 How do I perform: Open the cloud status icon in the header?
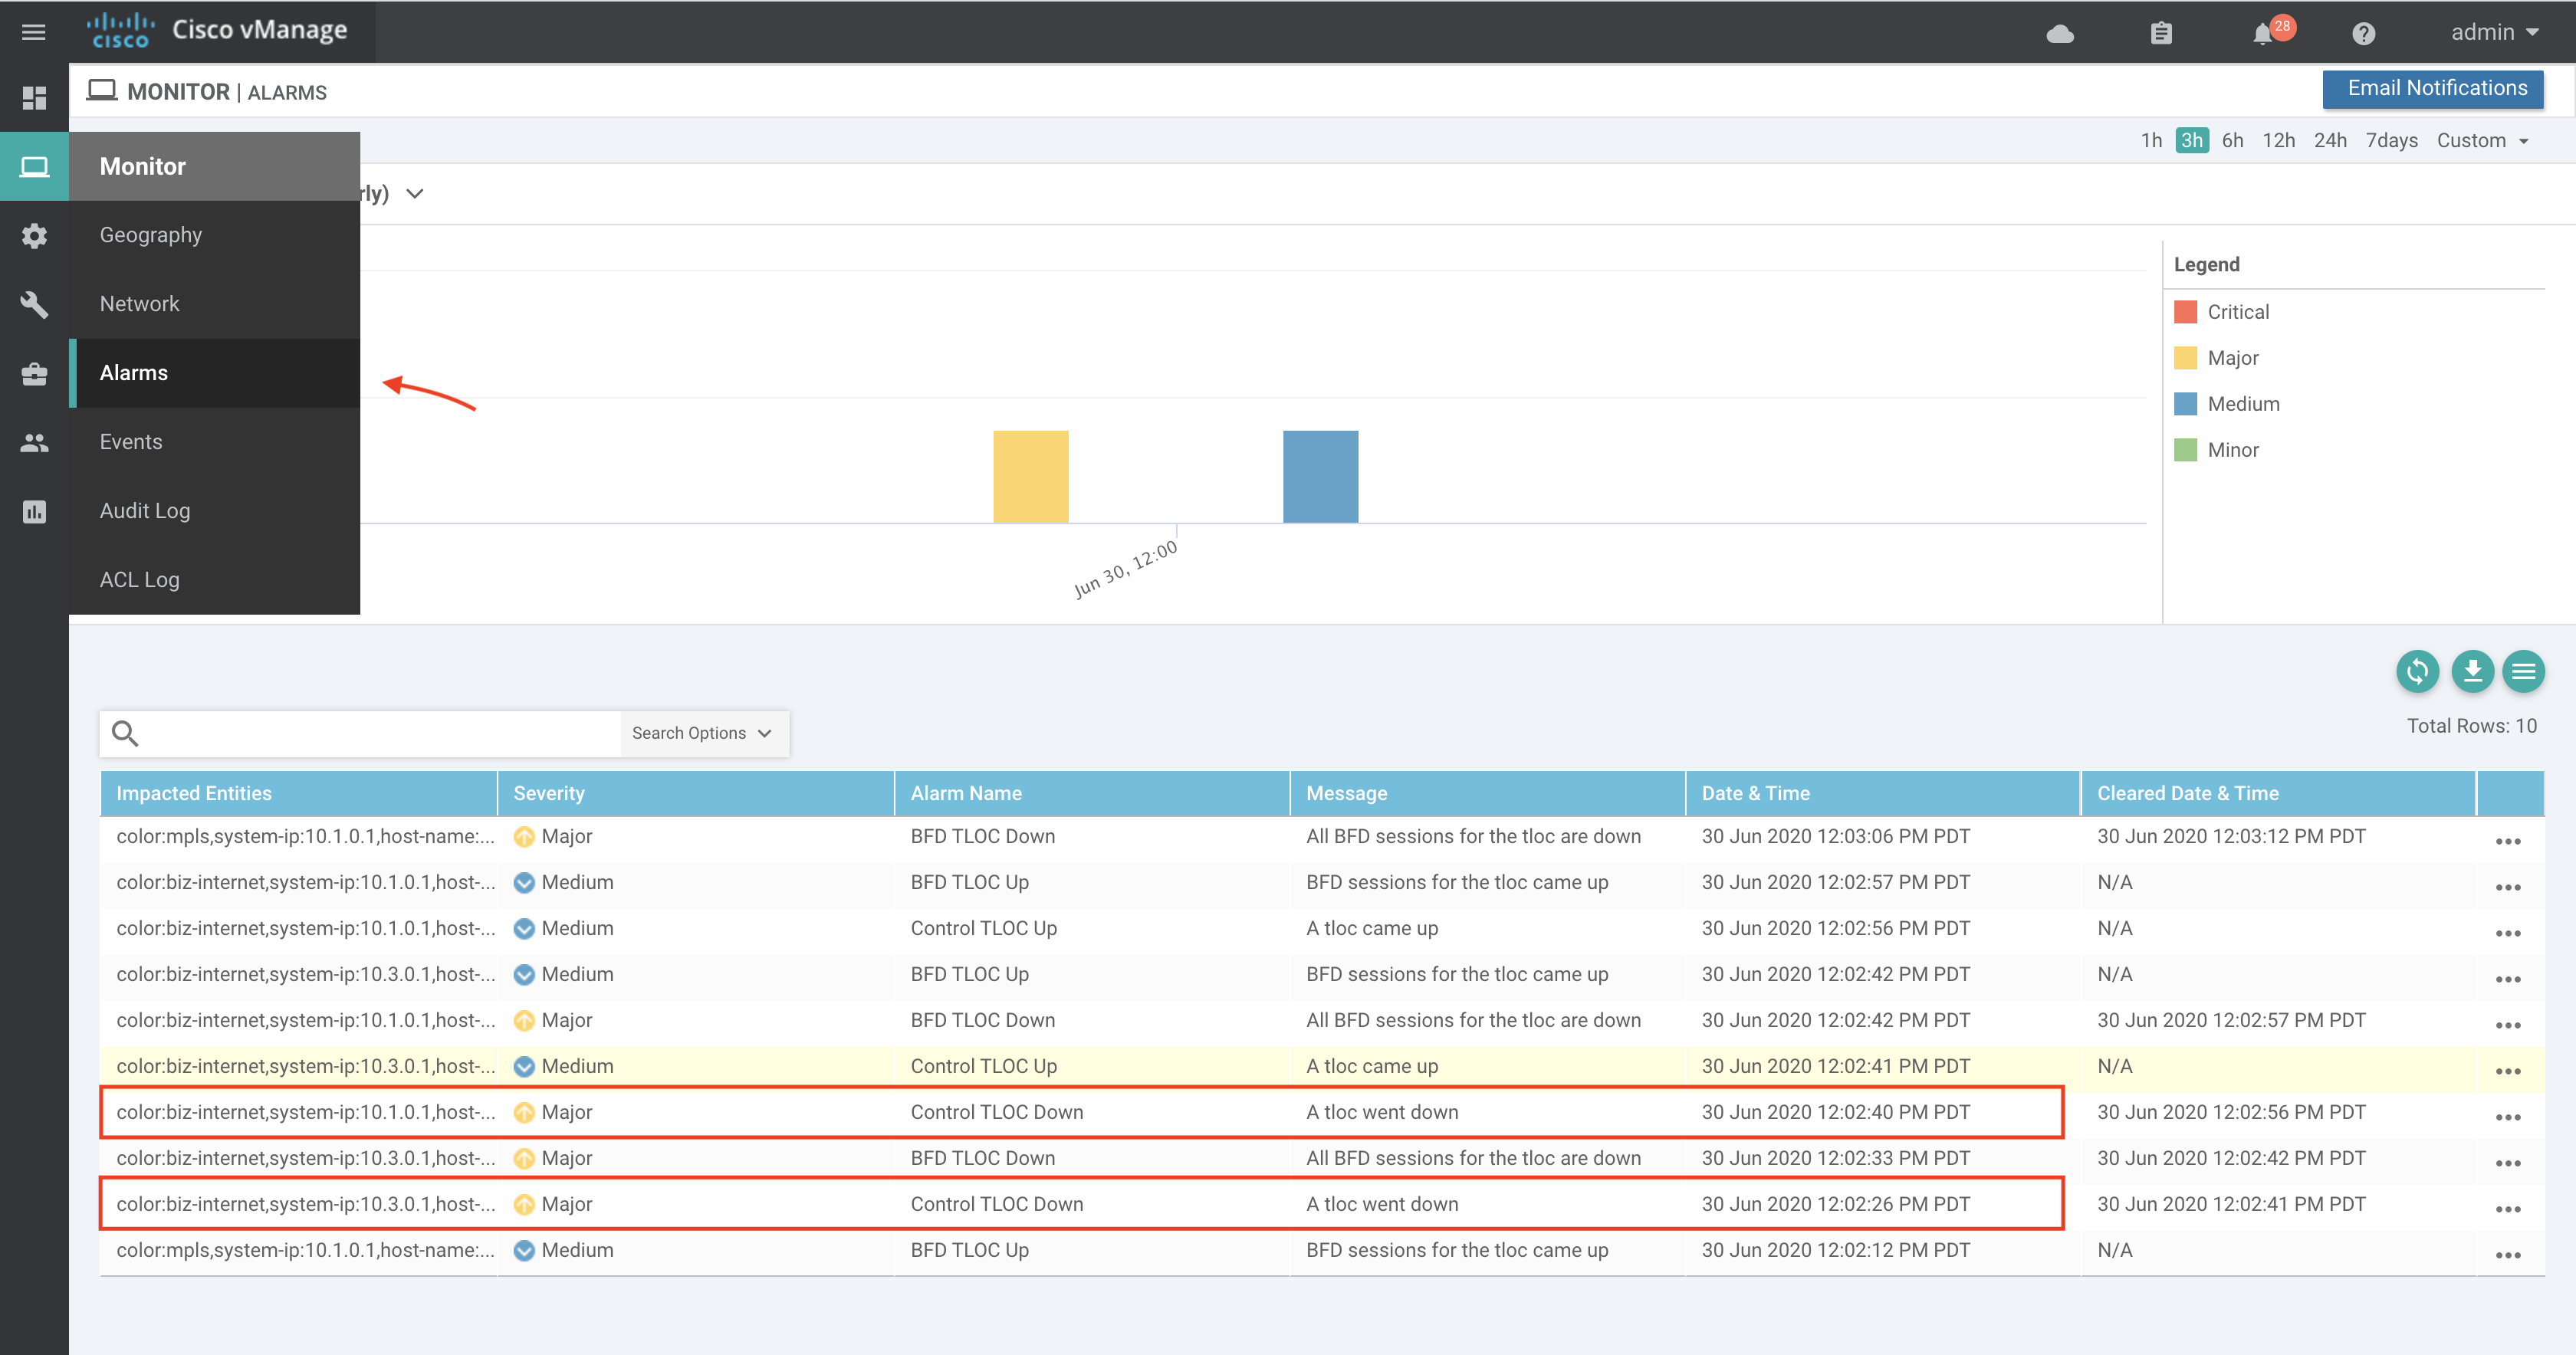point(2060,33)
